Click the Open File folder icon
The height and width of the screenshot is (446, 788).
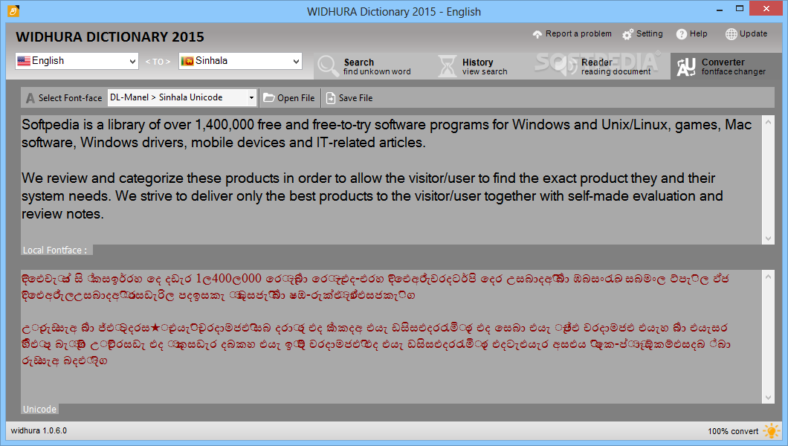pyautogui.click(x=269, y=98)
